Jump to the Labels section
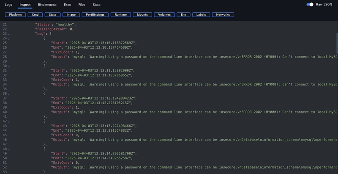This screenshot has width=338, height=174. pyautogui.click(x=201, y=15)
